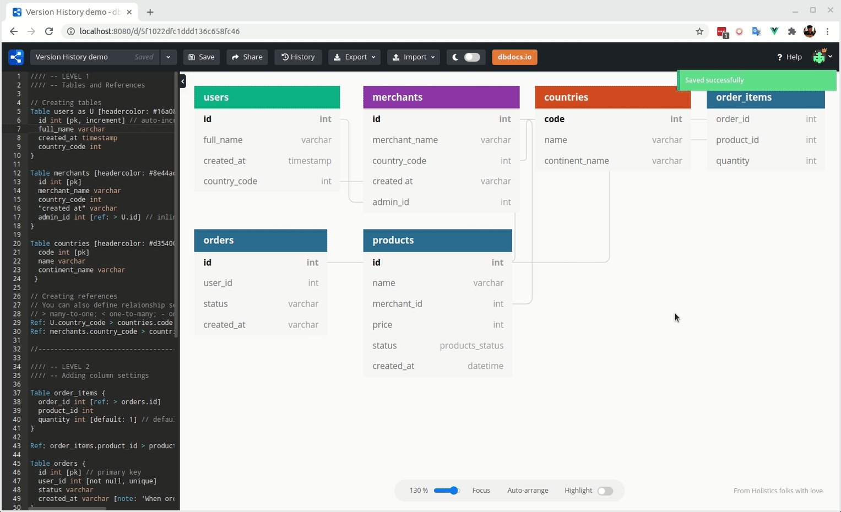Collapse the code editor panel
The image size is (841, 512).
coord(182,81)
